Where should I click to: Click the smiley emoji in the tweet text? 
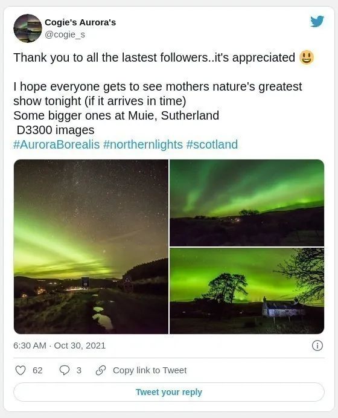(x=307, y=57)
